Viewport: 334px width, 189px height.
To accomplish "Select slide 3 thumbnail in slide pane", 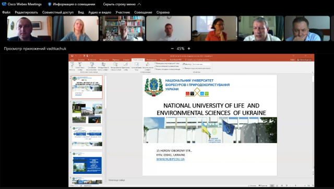I will click(87, 138).
